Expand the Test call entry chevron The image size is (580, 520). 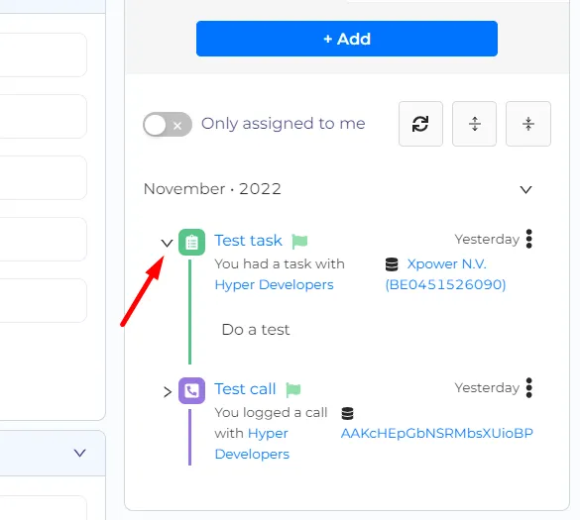168,392
